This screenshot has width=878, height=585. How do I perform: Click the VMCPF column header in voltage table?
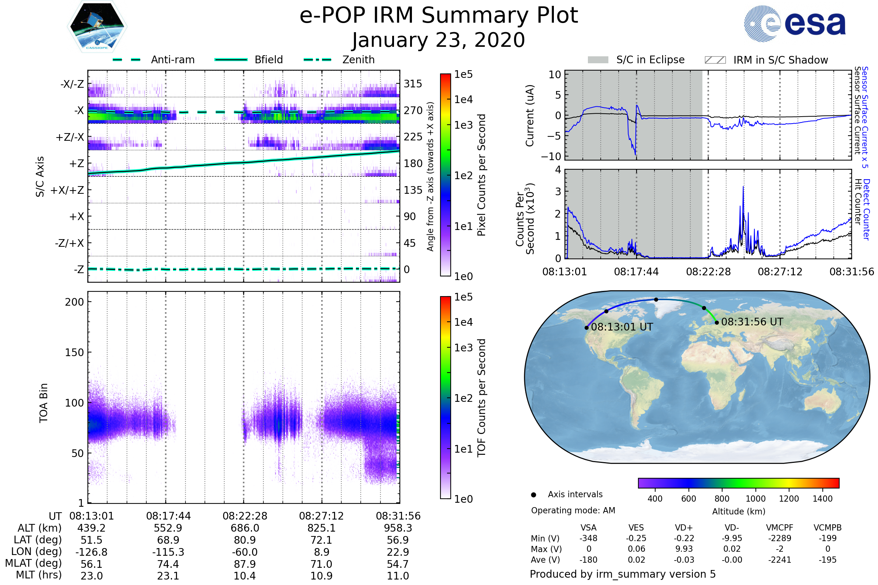(780, 528)
